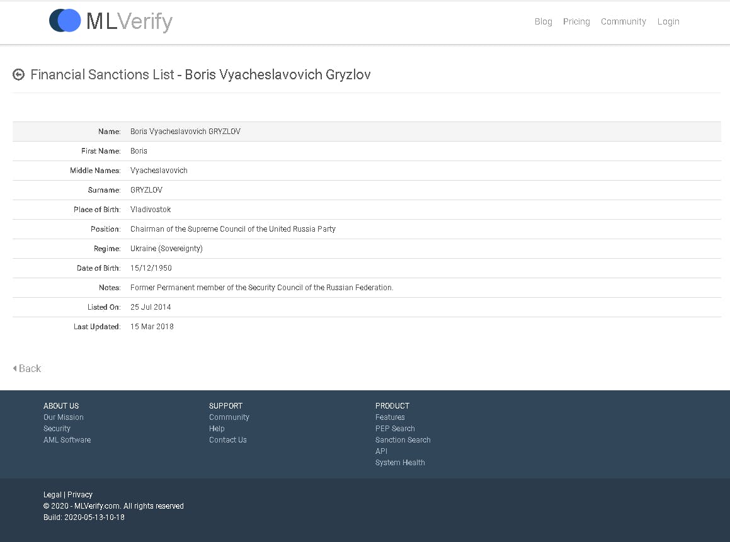
Task: Go to Community in the top navigation
Action: [x=624, y=21]
